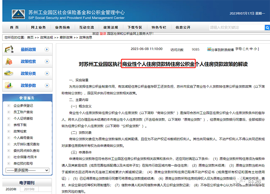Click the red 登录 login link

coord(103,34)
